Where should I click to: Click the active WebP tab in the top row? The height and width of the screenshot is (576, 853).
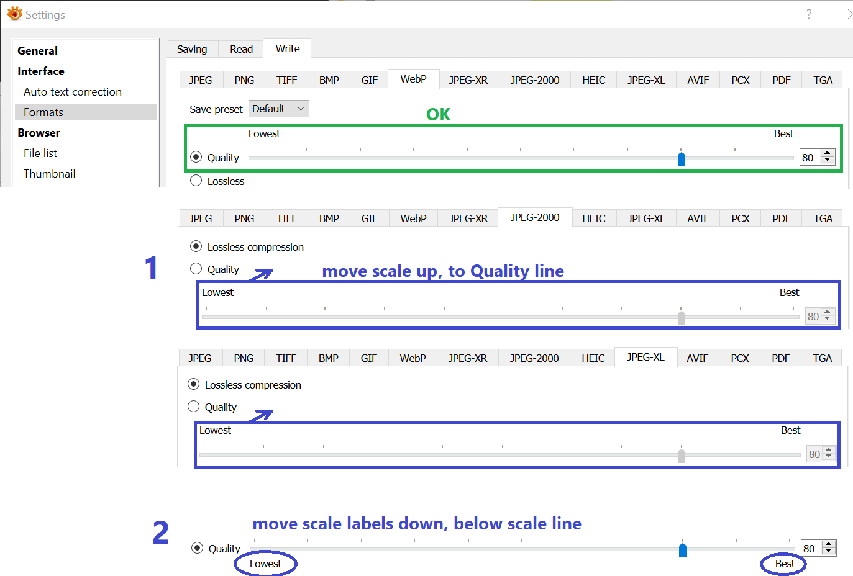(x=414, y=79)
